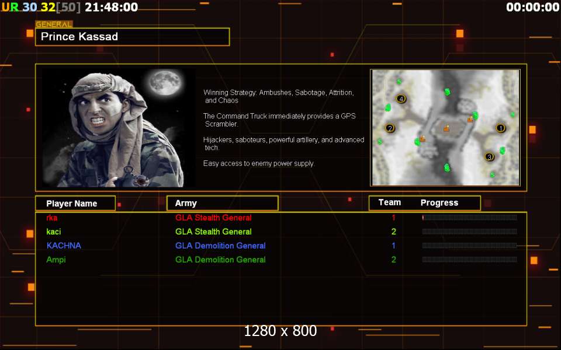The height and width of the screenshot is (350, 561).
Task: Click Ampi's GLA Demolition General army
Action: pyautogui.click(x=220, y=260)
